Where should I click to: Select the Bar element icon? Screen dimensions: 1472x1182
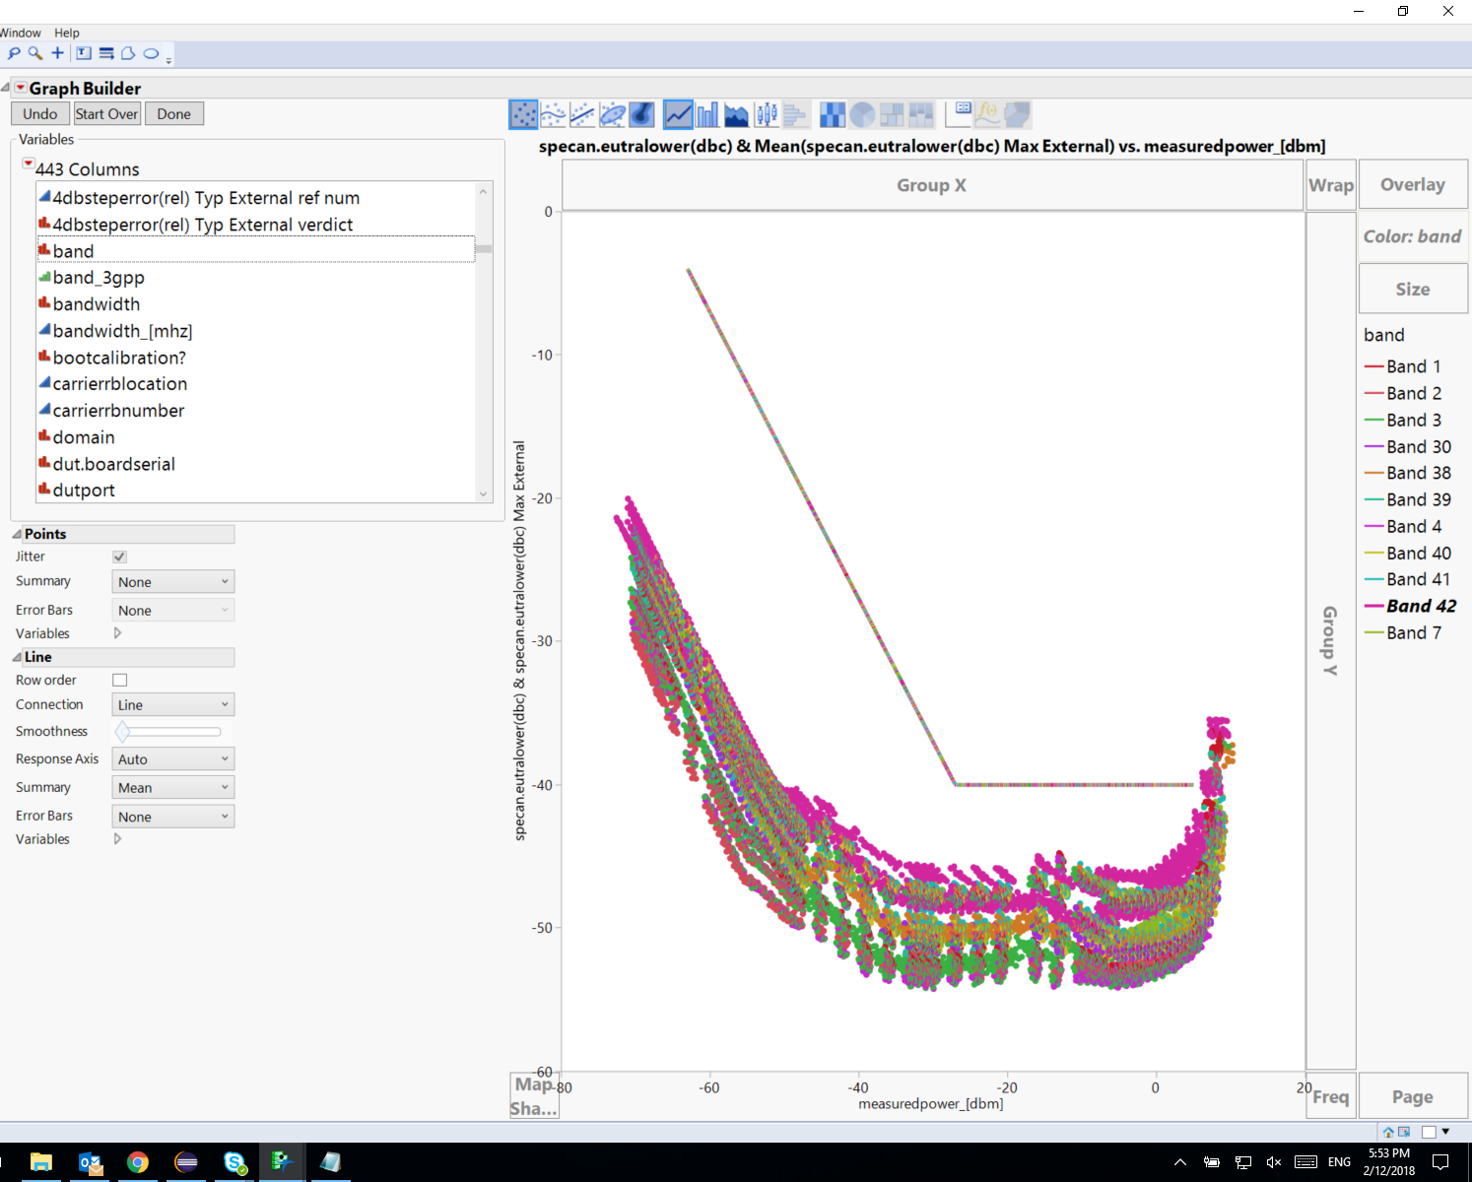pos(706,113)
